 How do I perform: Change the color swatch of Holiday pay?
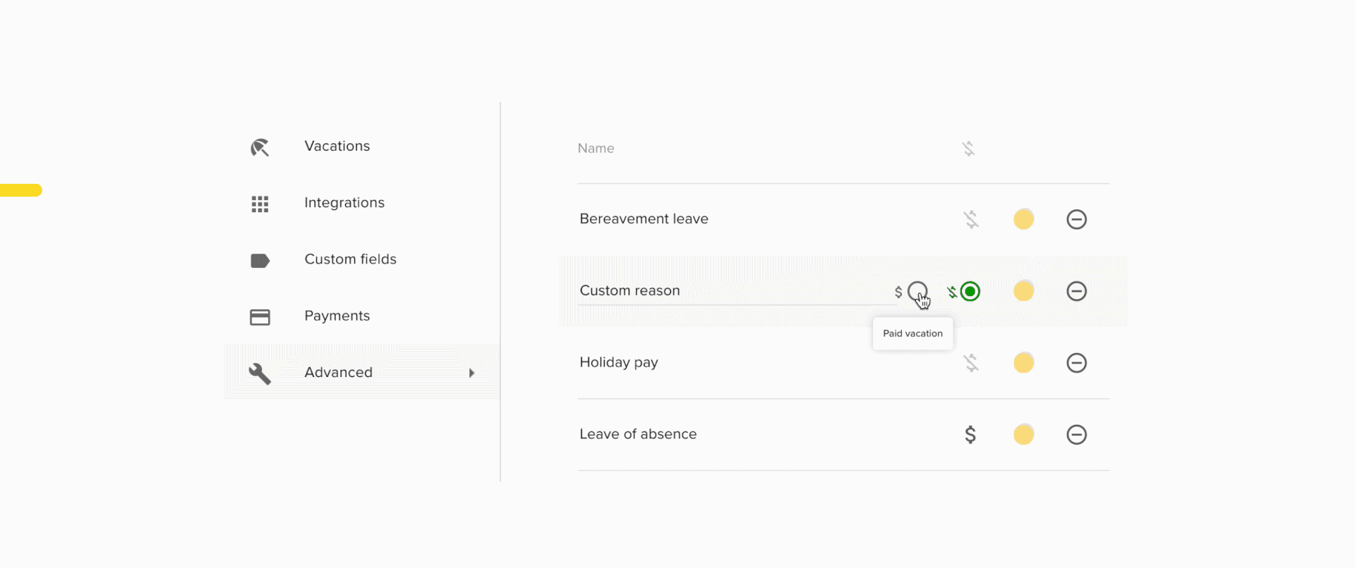pos(1023,363)
